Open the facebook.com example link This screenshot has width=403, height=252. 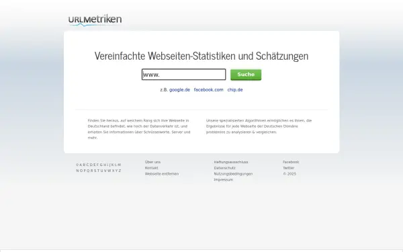pos(208,90)
